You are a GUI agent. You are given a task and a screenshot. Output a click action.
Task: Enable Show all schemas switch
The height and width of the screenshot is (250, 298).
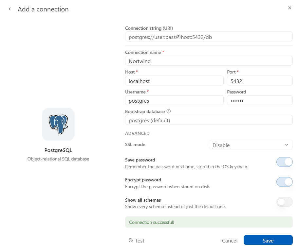[285, 202]
